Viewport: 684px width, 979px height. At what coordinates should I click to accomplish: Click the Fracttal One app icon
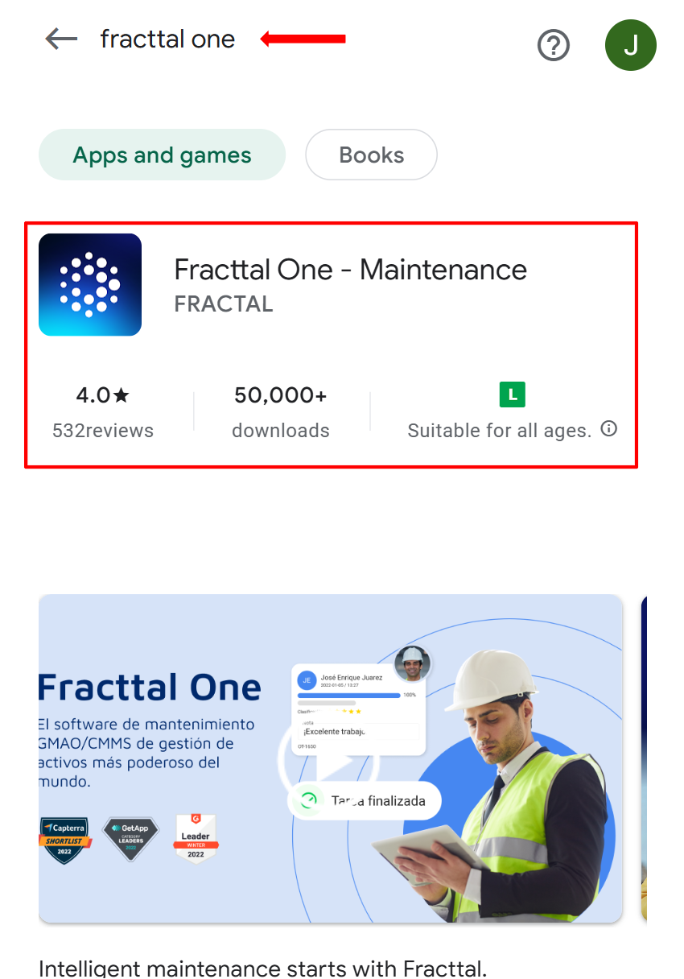tap(90, 284)
